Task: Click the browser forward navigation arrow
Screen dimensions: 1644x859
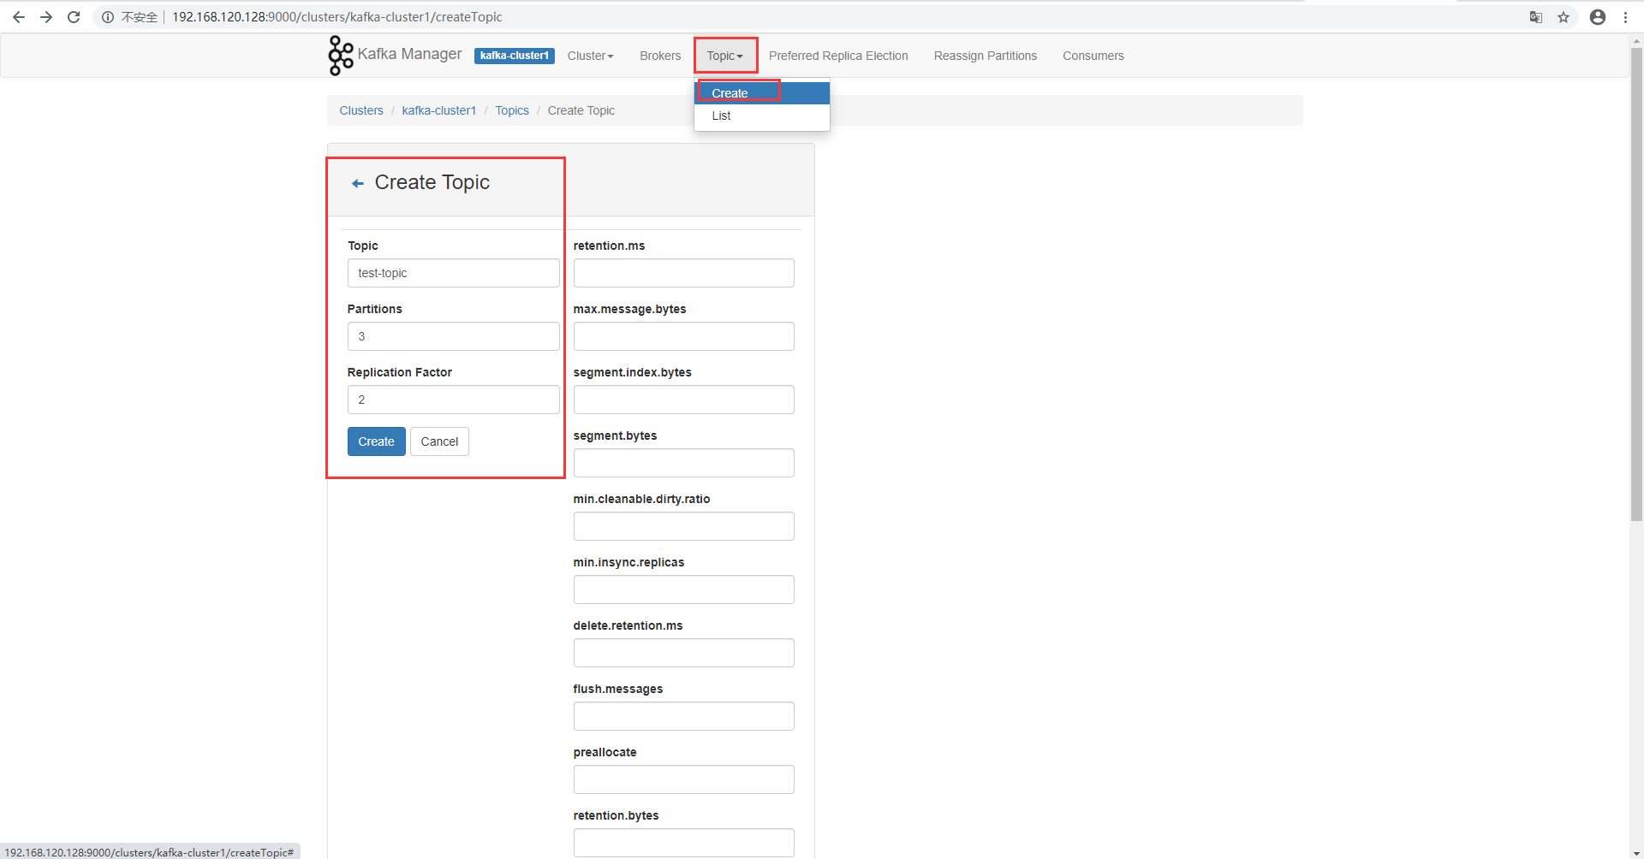Action: click(x=46, y=16)
